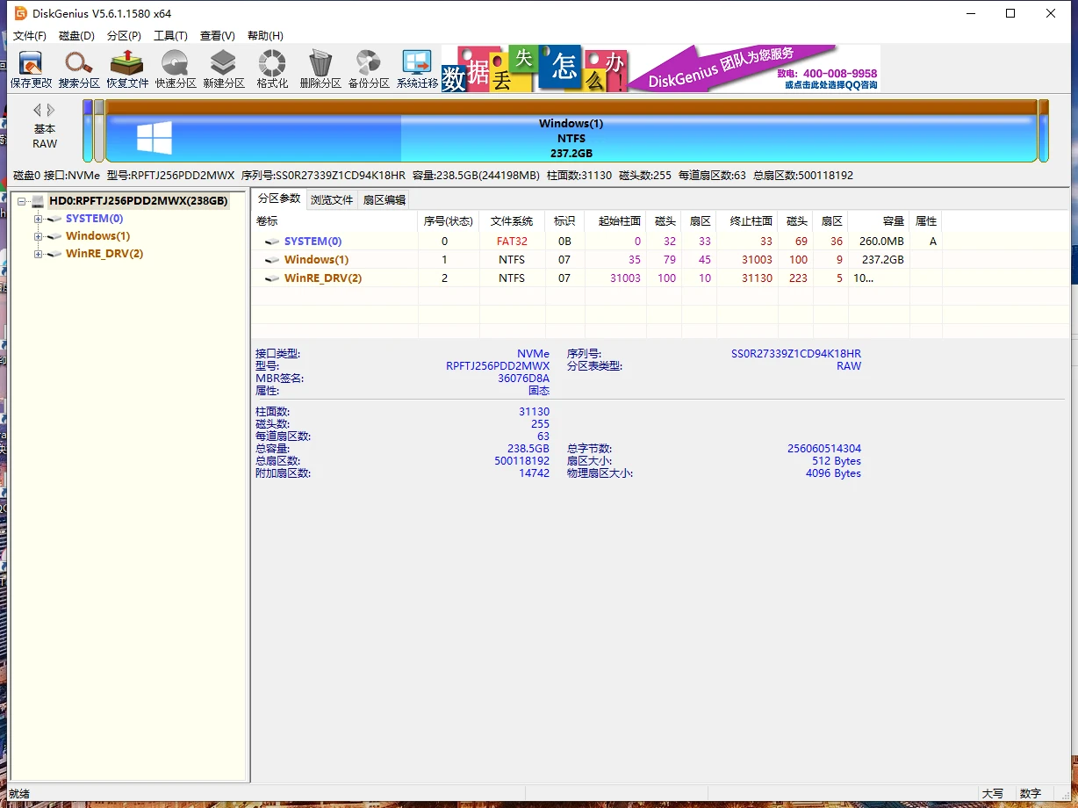Select the Windows(1) NTFS partition bar
Image resolution: width=1078 pixels, height=808 pixels.
(571, 138)
